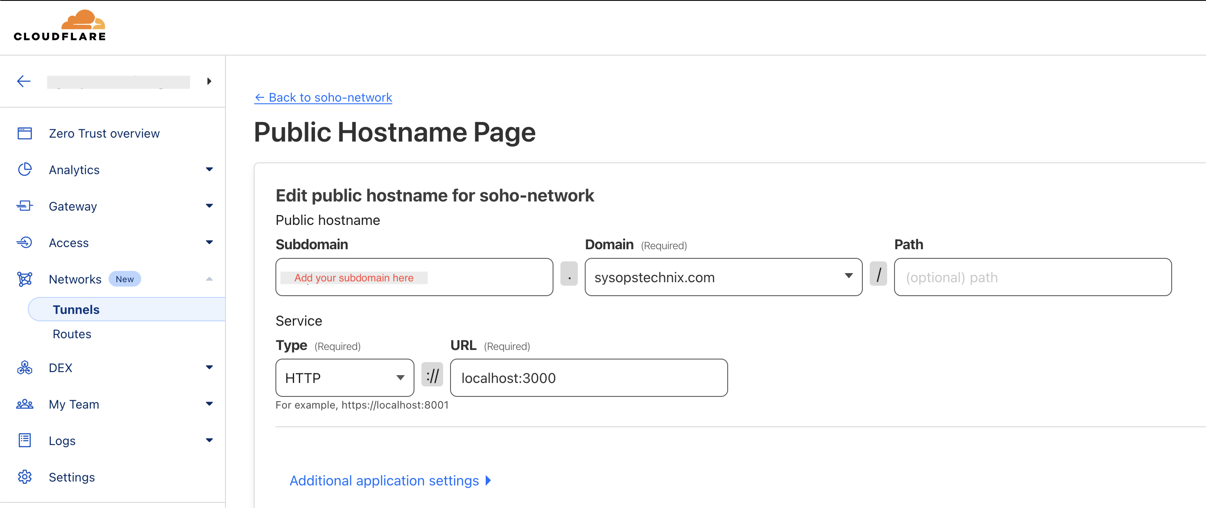Open the My Team menu item
Viewport: 1206px width, 508px height.
pos(74,404)
